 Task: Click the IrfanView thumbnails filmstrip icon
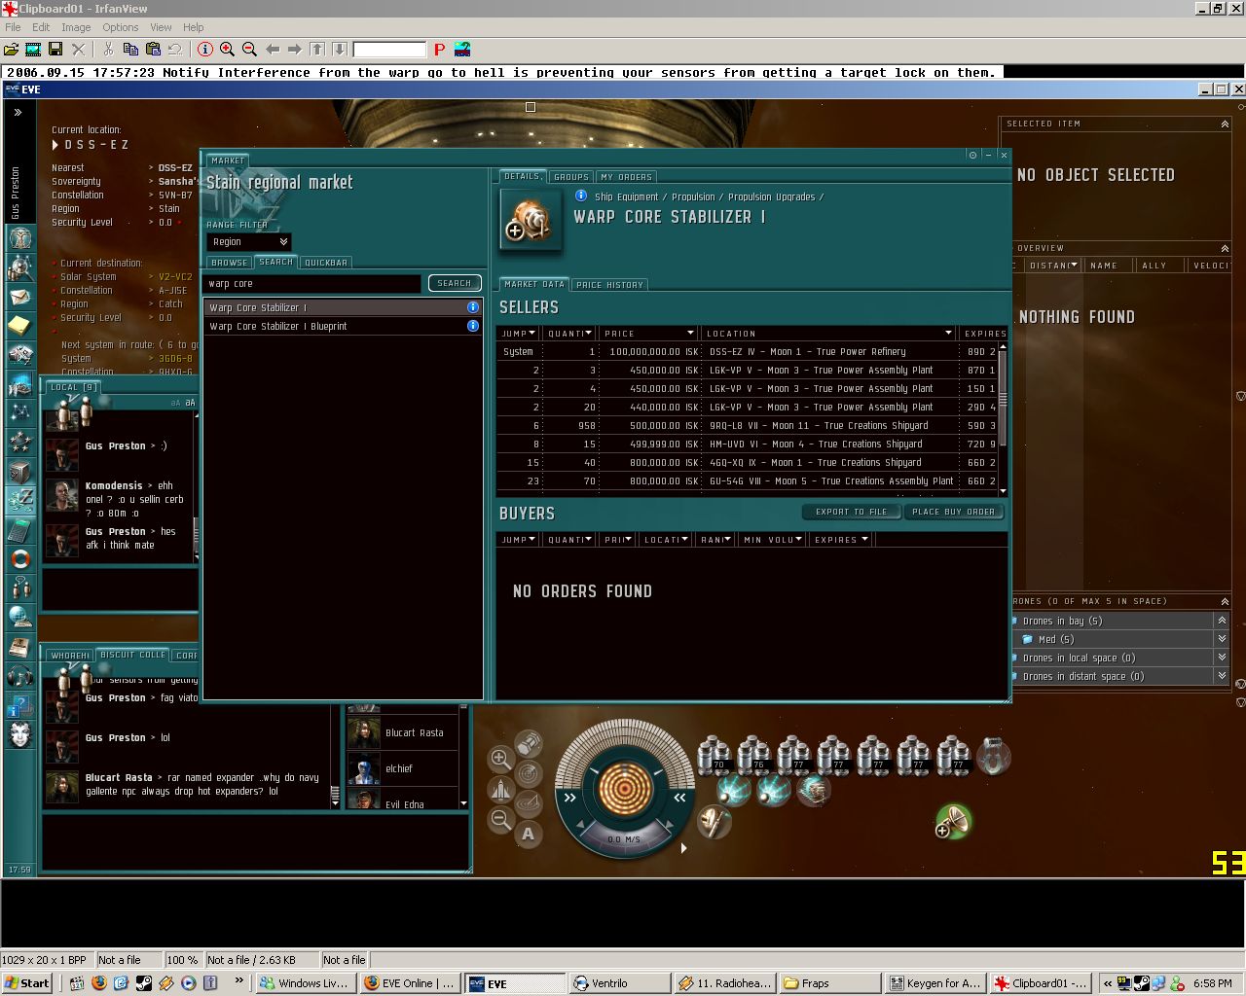point(33,49)
